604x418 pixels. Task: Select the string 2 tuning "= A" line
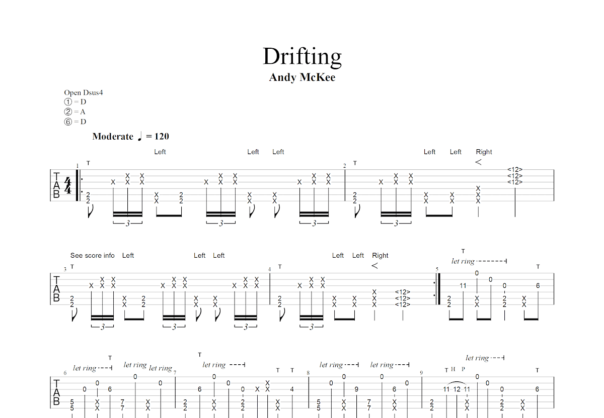pos(74,112)
